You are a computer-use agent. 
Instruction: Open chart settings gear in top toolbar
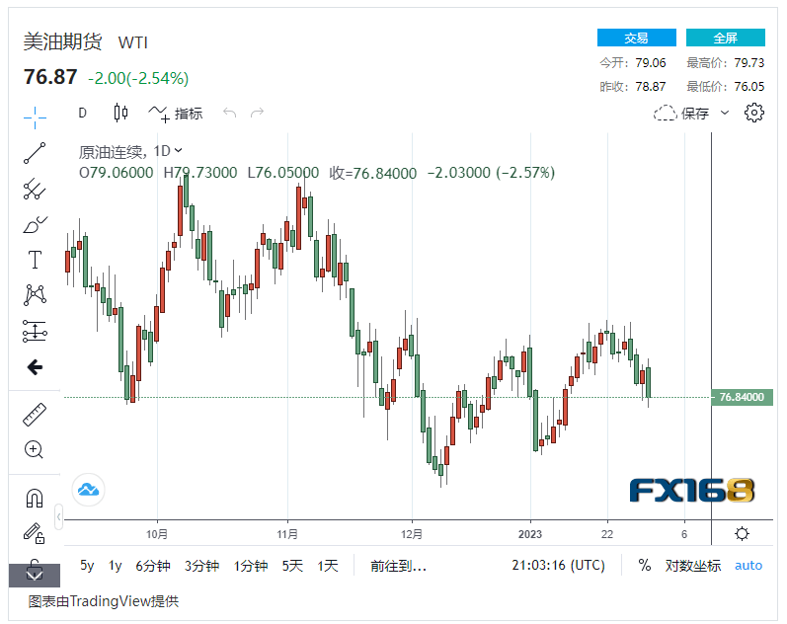(754, 113)
